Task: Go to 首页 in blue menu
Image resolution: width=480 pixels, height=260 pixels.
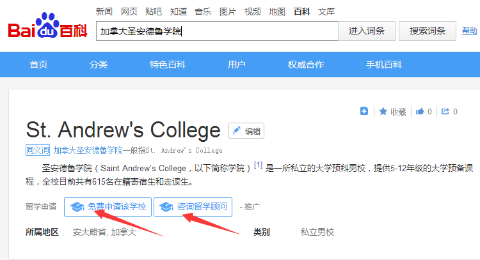Action: click(x=38, y=65)
